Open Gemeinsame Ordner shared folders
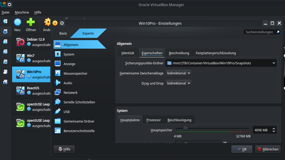285x160 pixels. [x=79, y=121]
